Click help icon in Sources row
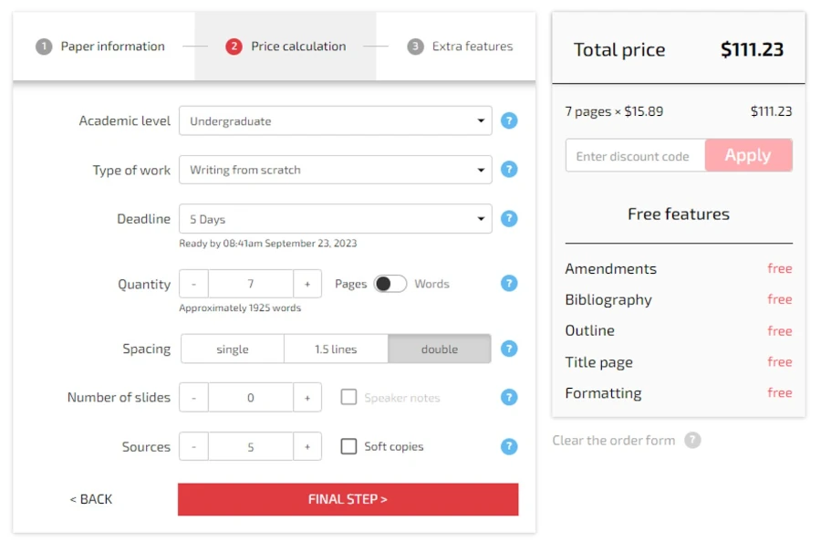Image resolution: width=821 pixels, height=542 pixels. click(x=509, y=447)
